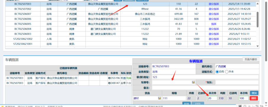The image size is (268, 107).
Task: Click the blue 增加 button
Action: pos(254,93)
